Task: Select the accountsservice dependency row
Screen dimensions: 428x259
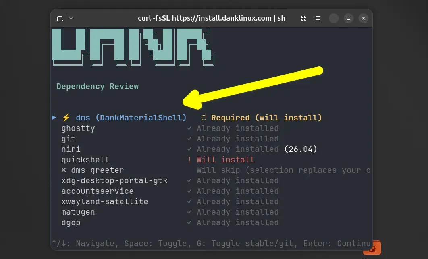Action: (x=170, y=191)
